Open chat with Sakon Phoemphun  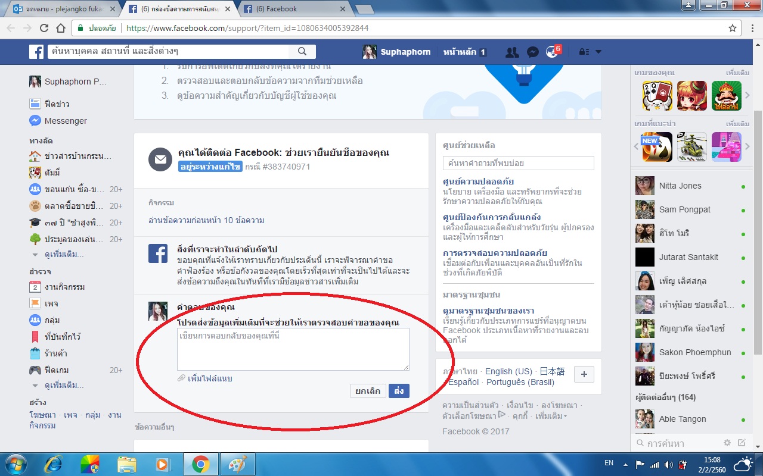690,352
